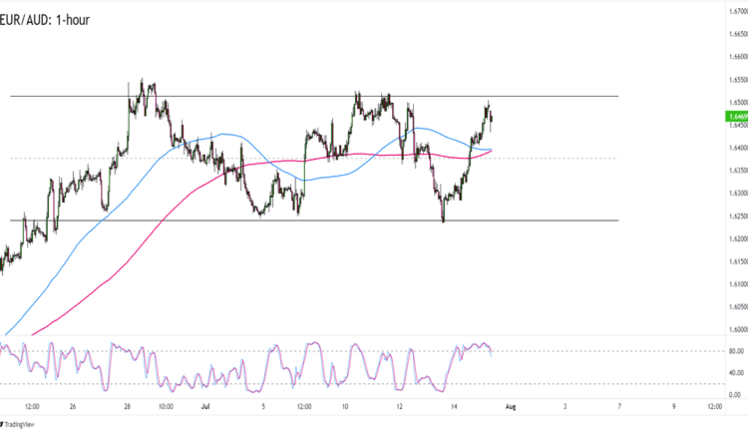Click the TradingView logo
This screenshot has width=748, height=429.
[x=21, y=422]
